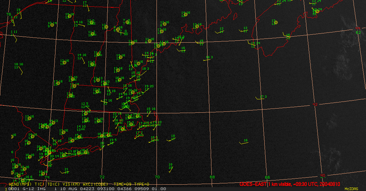This screenshot has height=191, width=366.
Task: Click the lone offshore station reading 16 near 66W
Action: pyautogui.click(x=244, y=142)
